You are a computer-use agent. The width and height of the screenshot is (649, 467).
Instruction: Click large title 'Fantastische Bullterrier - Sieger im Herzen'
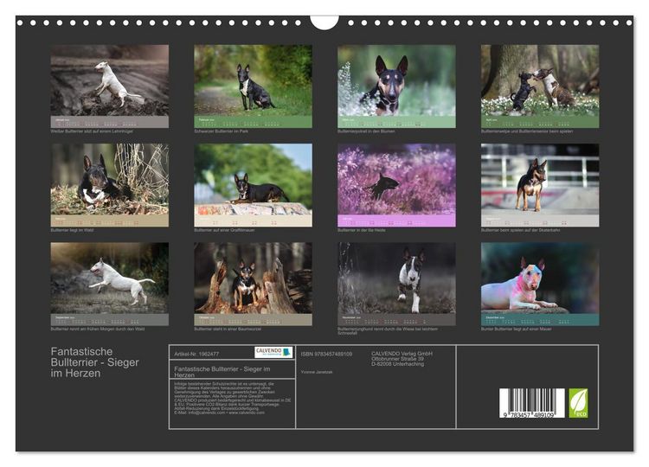pyautogui.click(x=95, y=362)
